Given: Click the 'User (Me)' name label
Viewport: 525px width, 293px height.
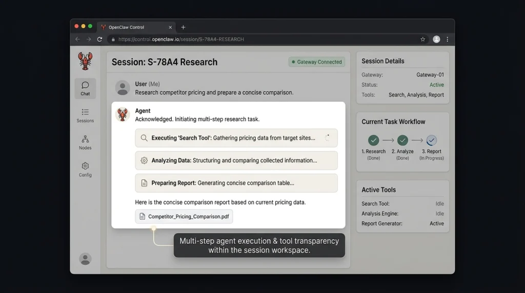Looking at the screenshot, I should tap(147, 84).
